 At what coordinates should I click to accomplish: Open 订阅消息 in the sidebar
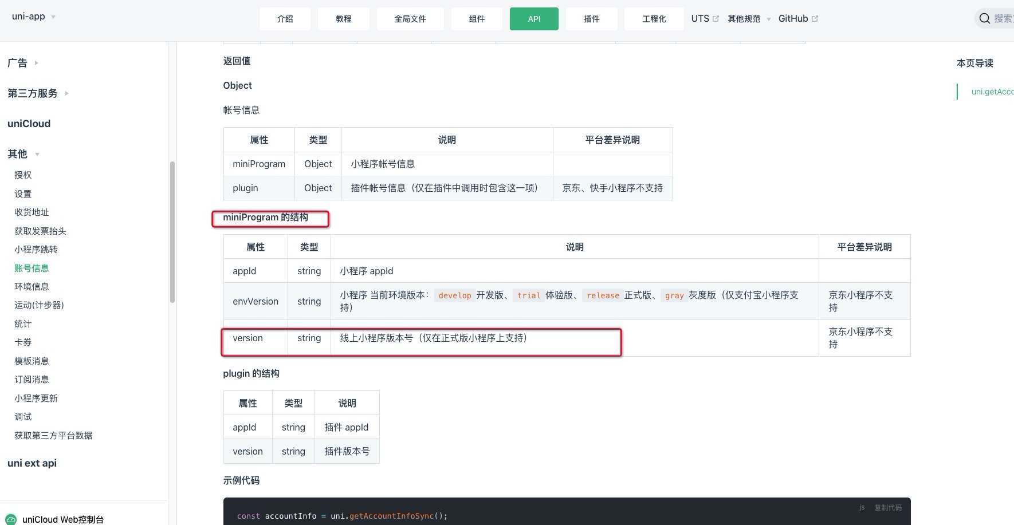point(32,380)
